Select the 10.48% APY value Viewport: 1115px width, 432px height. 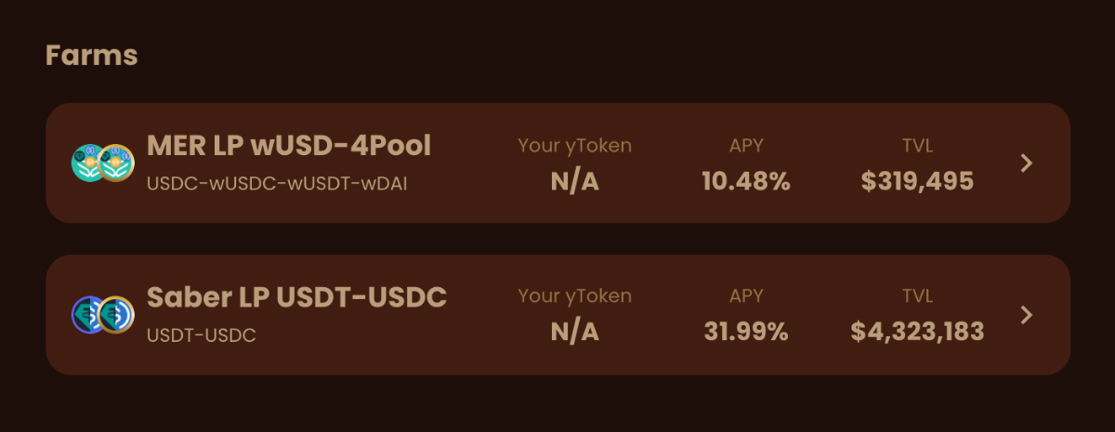click(x=746, y=181)
